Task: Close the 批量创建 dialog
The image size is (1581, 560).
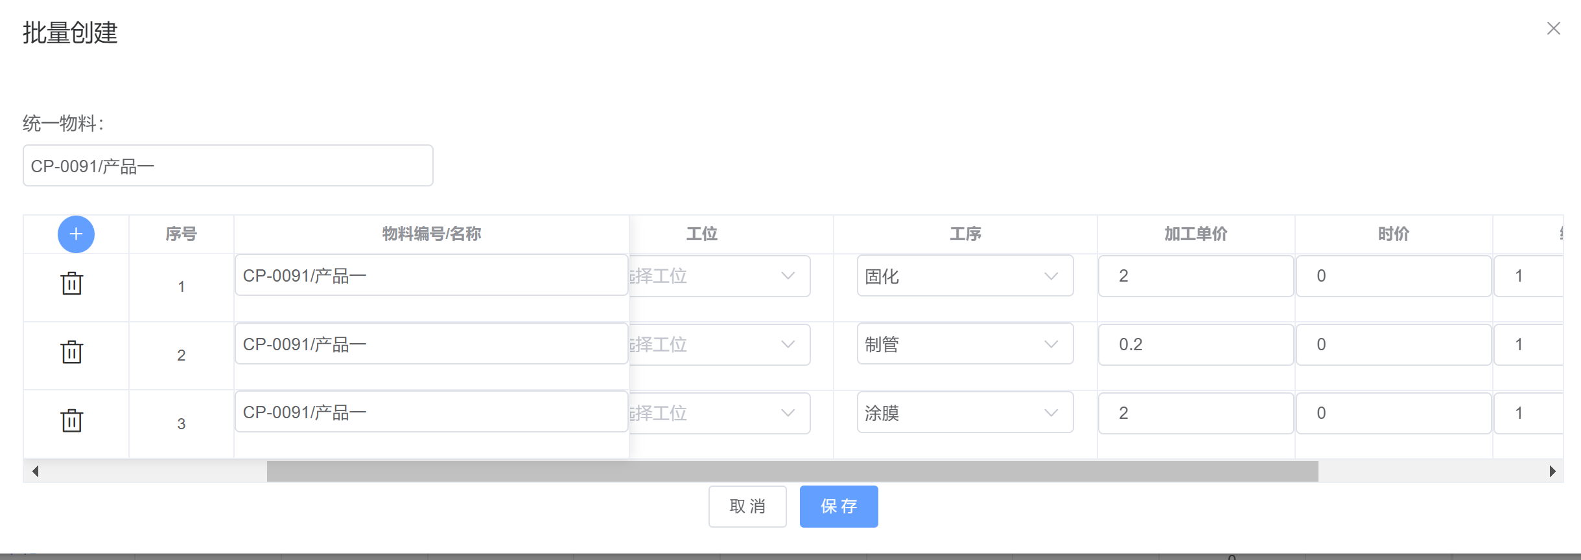Action: point(1553,28)
